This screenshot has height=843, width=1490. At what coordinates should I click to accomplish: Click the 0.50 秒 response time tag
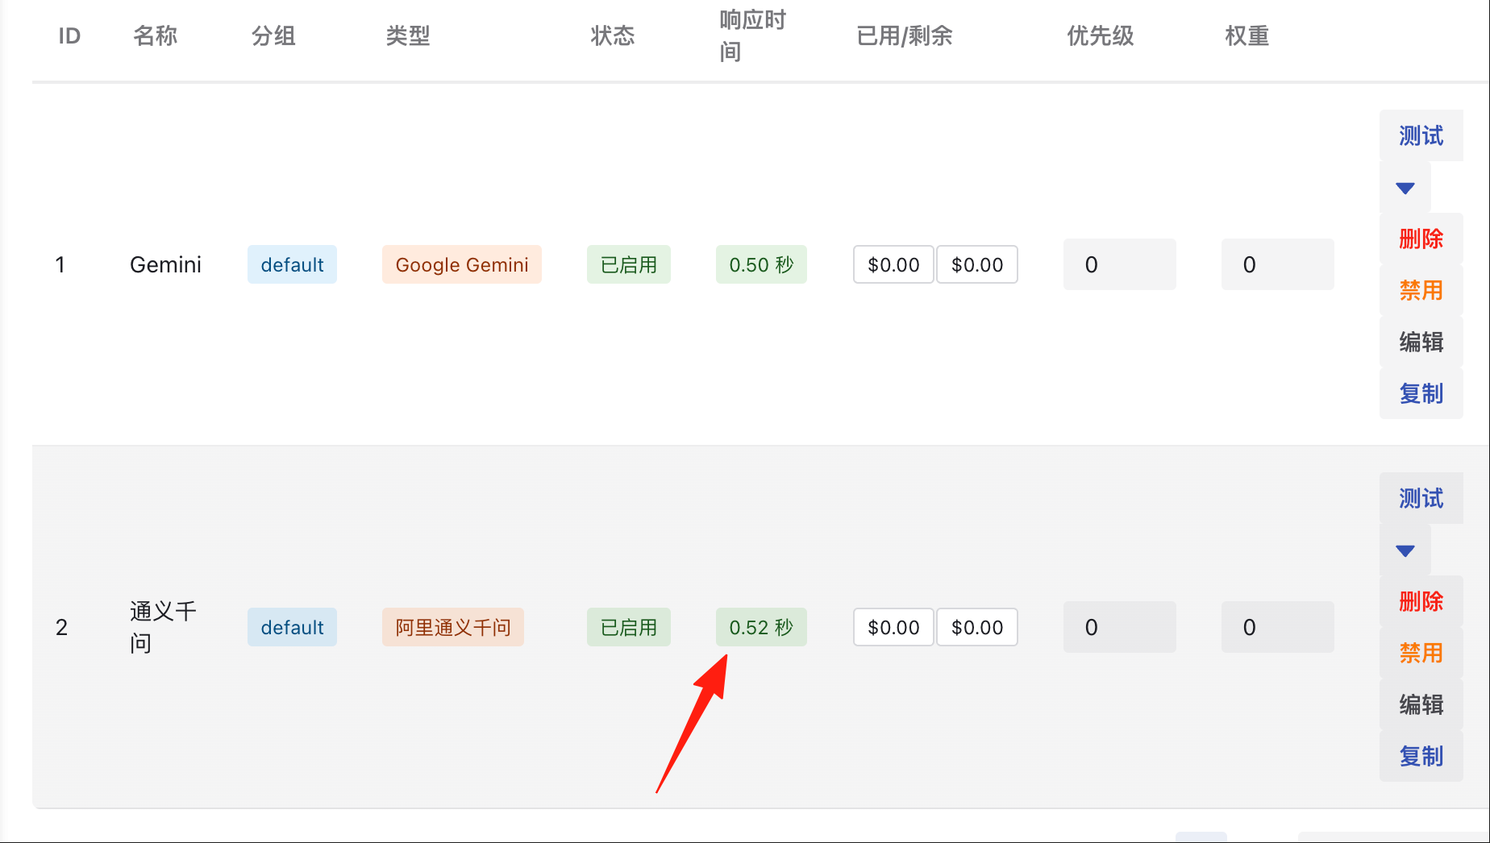pos(761,264)
